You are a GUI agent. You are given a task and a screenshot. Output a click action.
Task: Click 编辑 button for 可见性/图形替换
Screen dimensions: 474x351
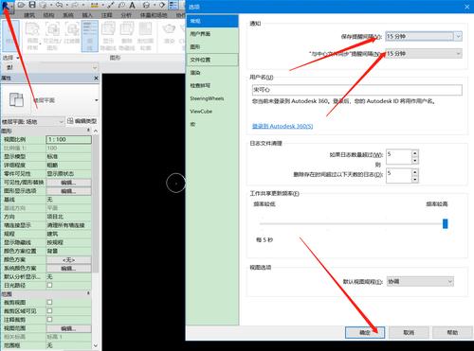coord(68,183)
